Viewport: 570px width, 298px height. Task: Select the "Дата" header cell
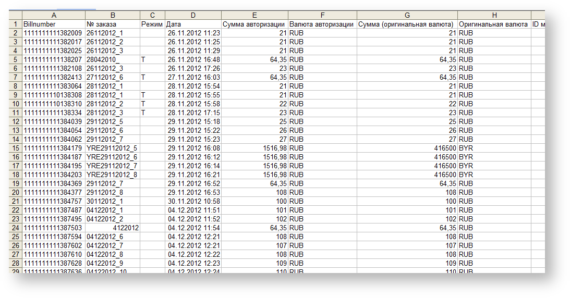[x=193, y=24]
